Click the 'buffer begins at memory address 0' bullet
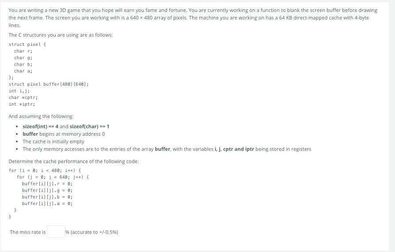 coord(64,134)
